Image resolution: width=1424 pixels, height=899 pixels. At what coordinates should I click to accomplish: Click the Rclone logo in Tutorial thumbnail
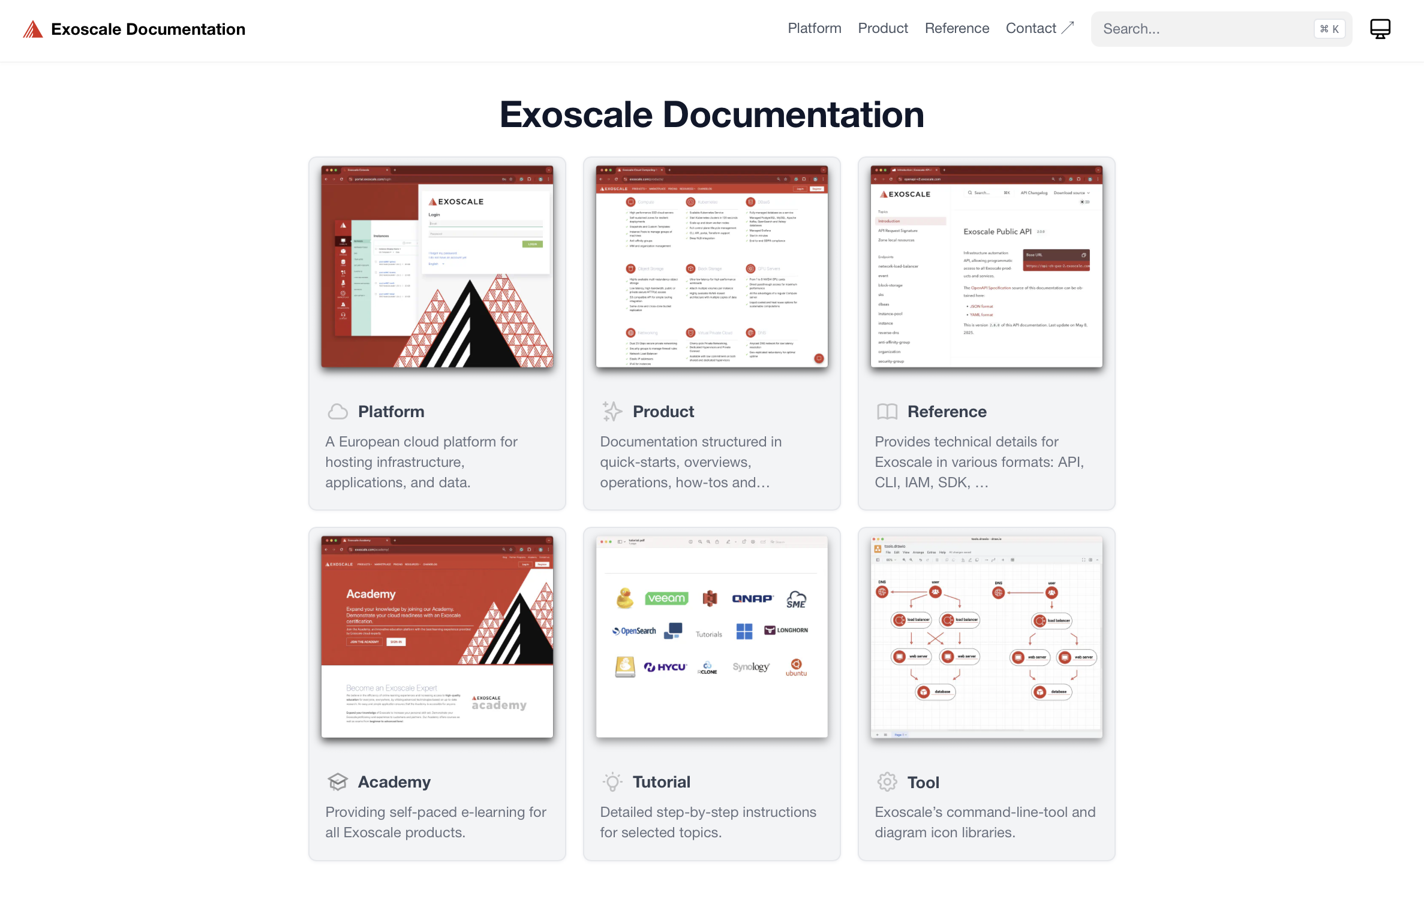(x=707, y=668)
